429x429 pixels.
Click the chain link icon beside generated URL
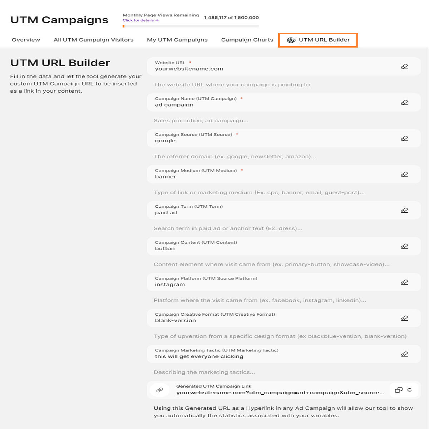click(159, 390)
